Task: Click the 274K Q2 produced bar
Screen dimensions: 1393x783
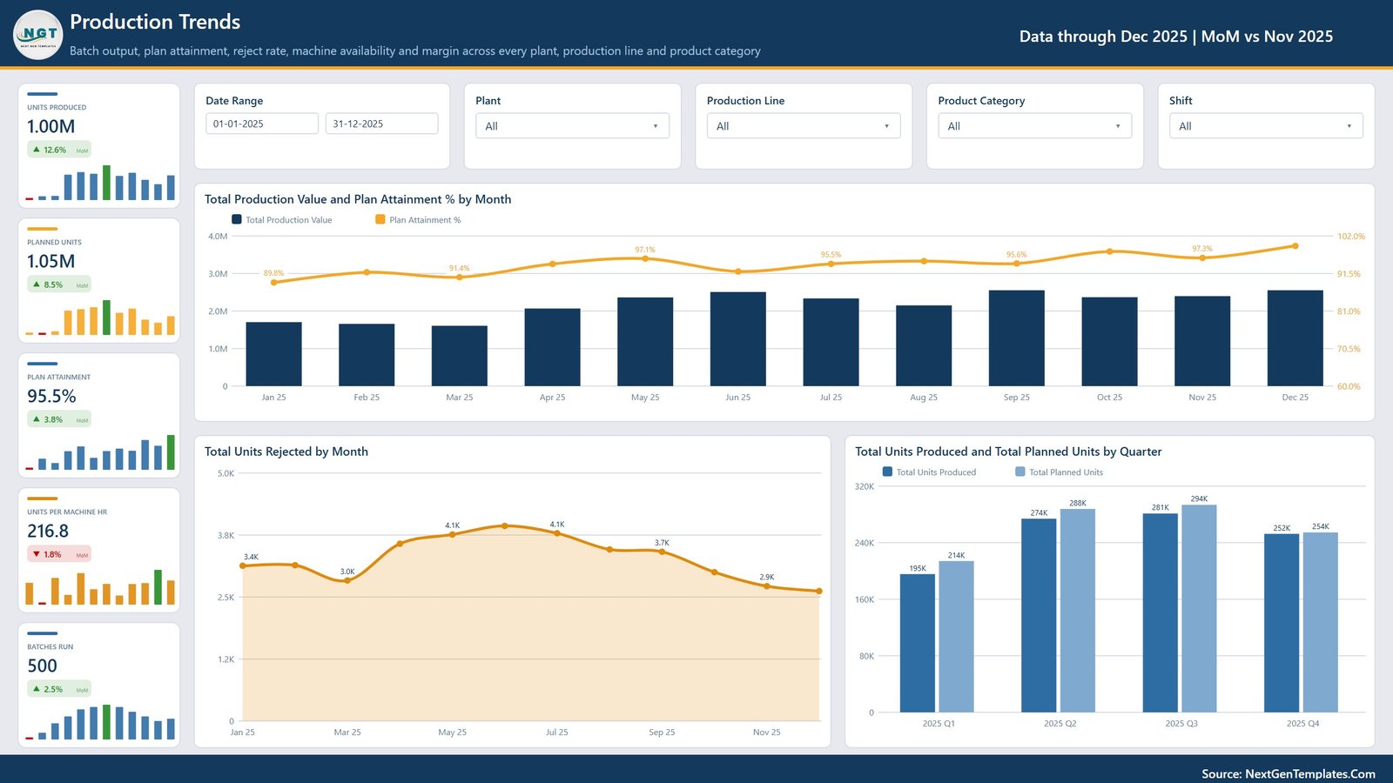Action: click(x=1039, y=616)
